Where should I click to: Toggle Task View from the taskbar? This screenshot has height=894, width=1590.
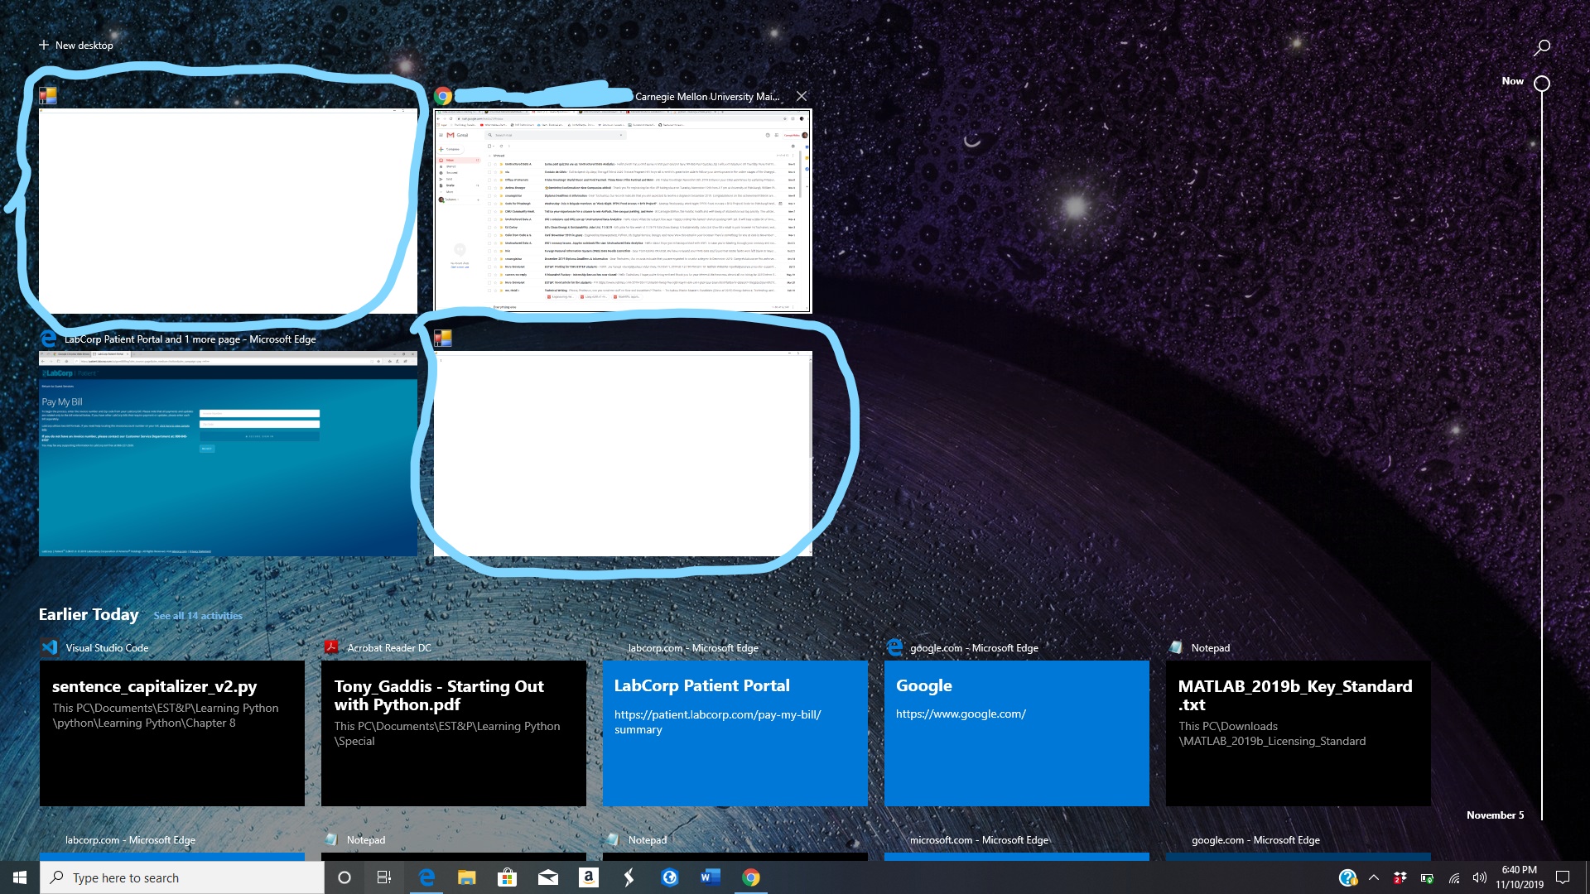coord(384,877)
